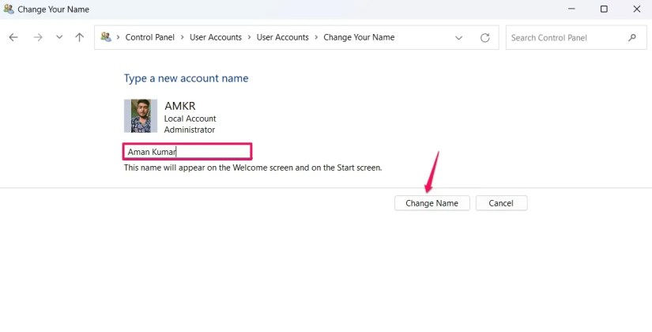Click the AMKR account picture

point(141,116)
